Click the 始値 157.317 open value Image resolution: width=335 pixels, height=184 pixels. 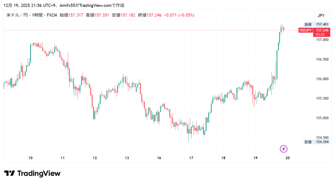(71, 15)
